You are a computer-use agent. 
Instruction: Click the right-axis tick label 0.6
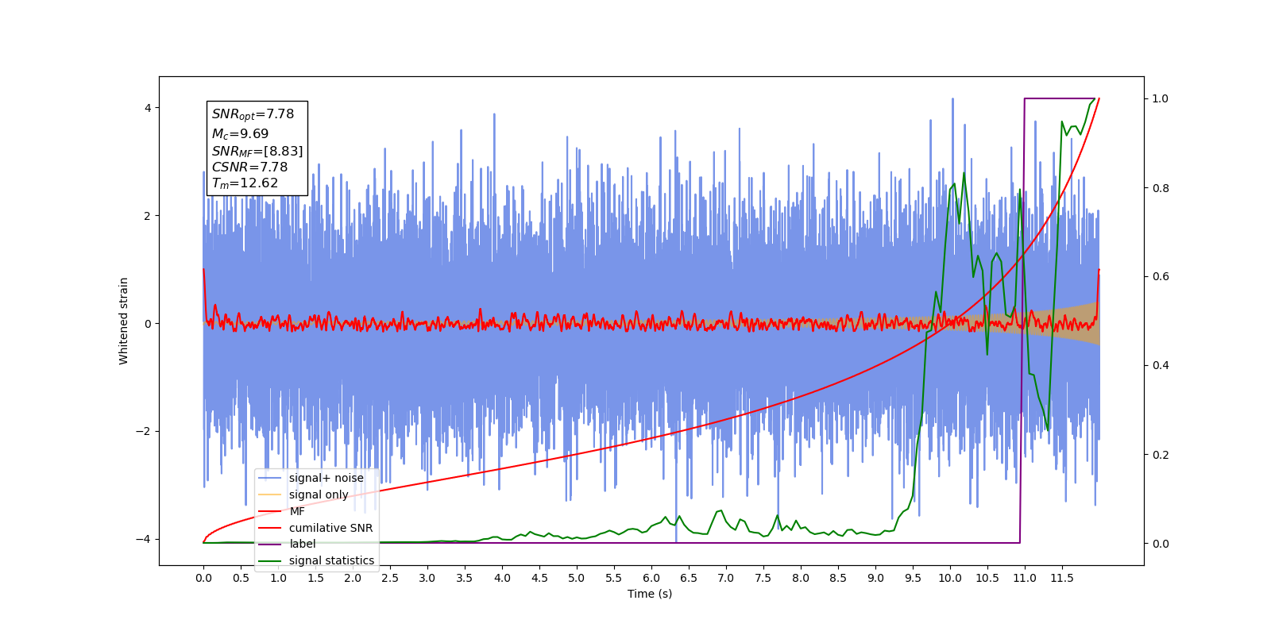[1161, 276]
